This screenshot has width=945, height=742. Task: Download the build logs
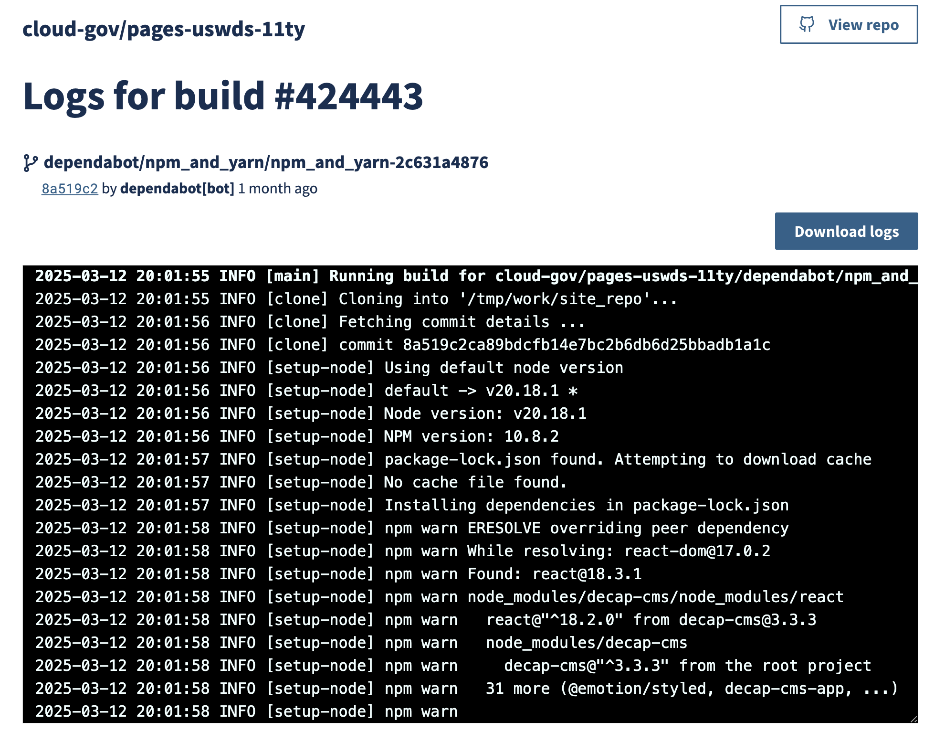[x=846, y=231]
